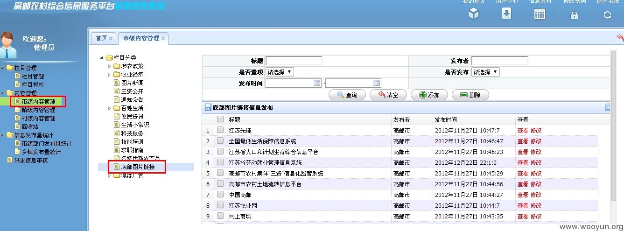The image size is (624, 231).
Task: Click into the 发布者 search input
Action: 500,61
